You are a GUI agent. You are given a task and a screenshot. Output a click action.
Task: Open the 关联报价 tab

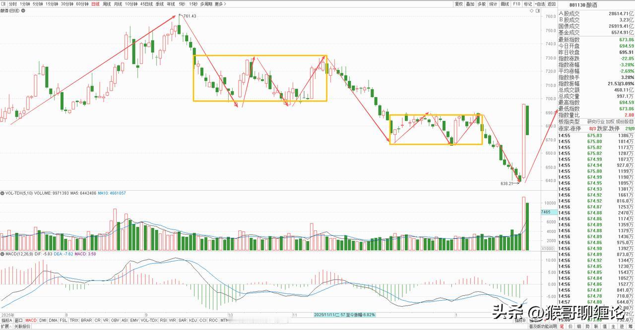[x=22, y=327]
